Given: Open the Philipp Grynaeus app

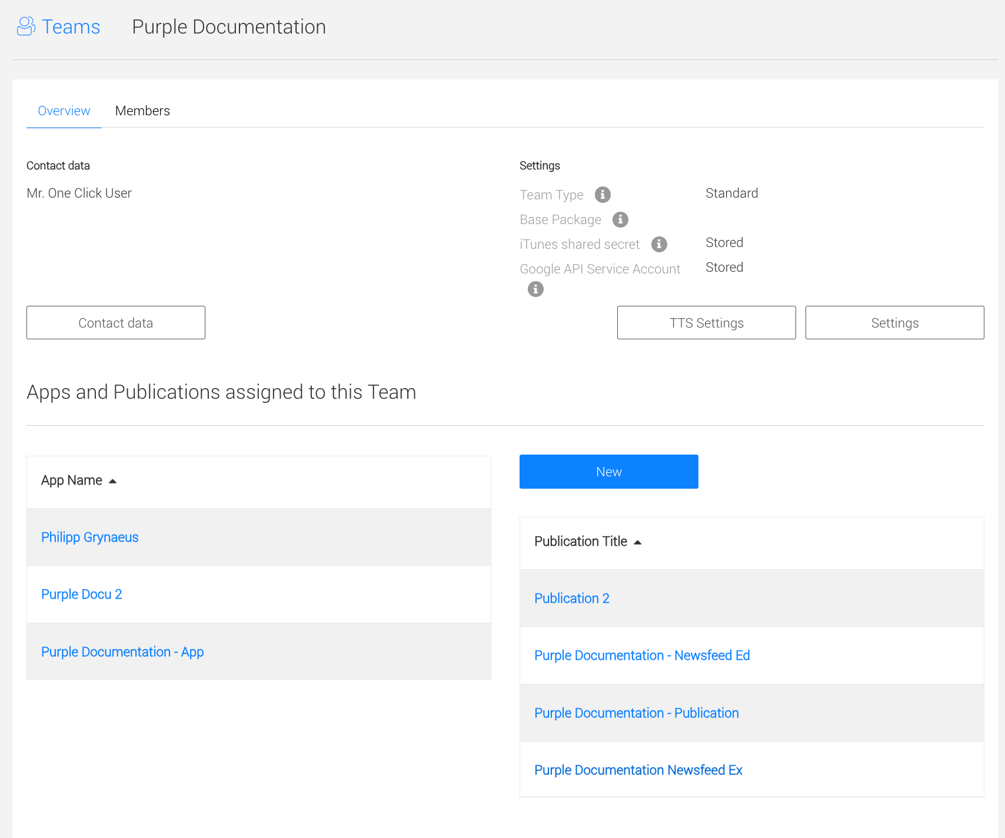Looking at the screenshot, I should (x=90, y=537).
